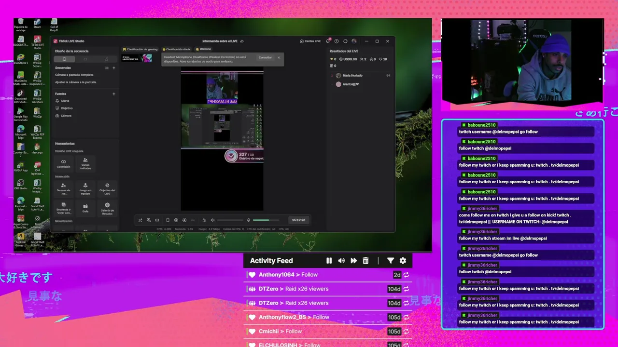Replay the Anthonyflow2_BS Follow alert

coord(407,317)
